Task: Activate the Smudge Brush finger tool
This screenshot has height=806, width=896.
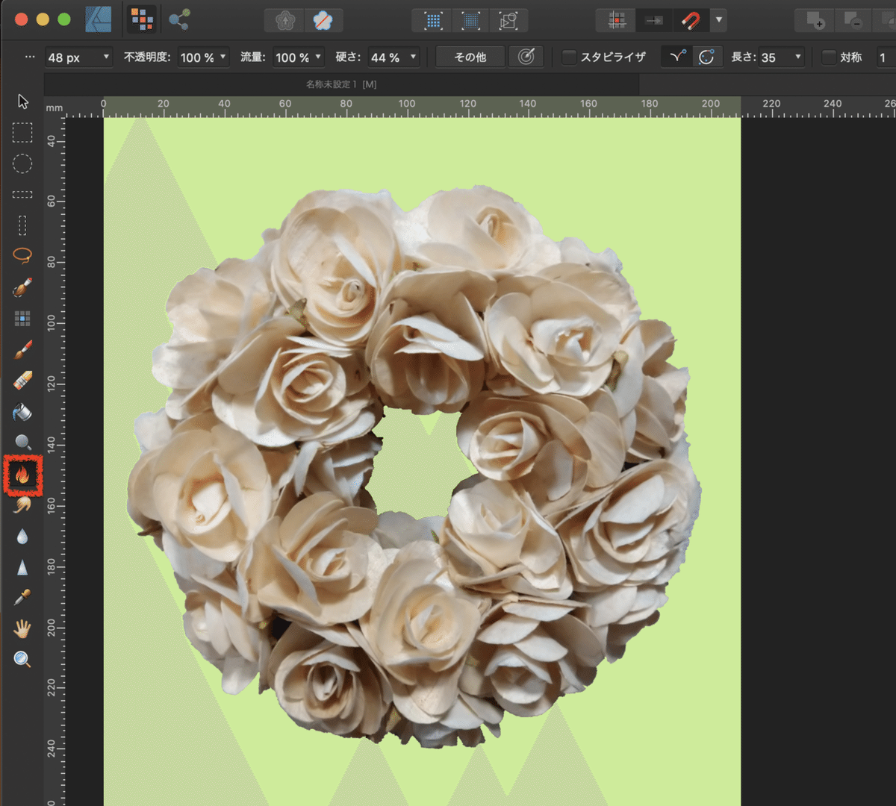Action: (x=22, y=505)
